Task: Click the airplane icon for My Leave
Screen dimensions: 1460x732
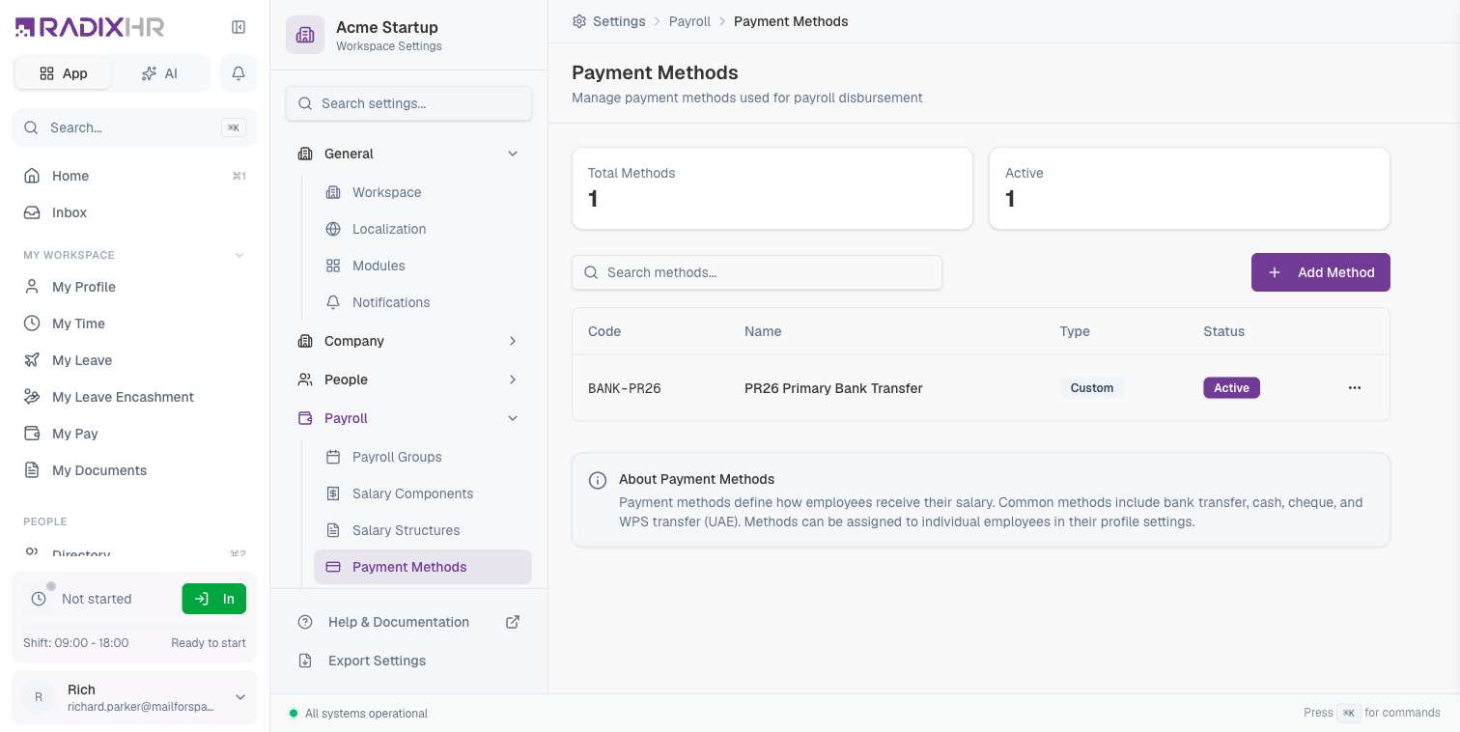Action: click(32, 360)
